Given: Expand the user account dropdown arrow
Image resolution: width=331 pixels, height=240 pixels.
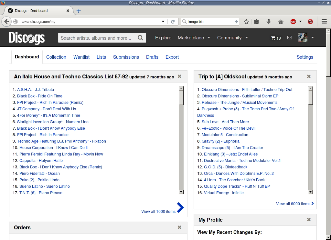Looking at the screenshot, I should pyautogui.click(x=313, y=37).
